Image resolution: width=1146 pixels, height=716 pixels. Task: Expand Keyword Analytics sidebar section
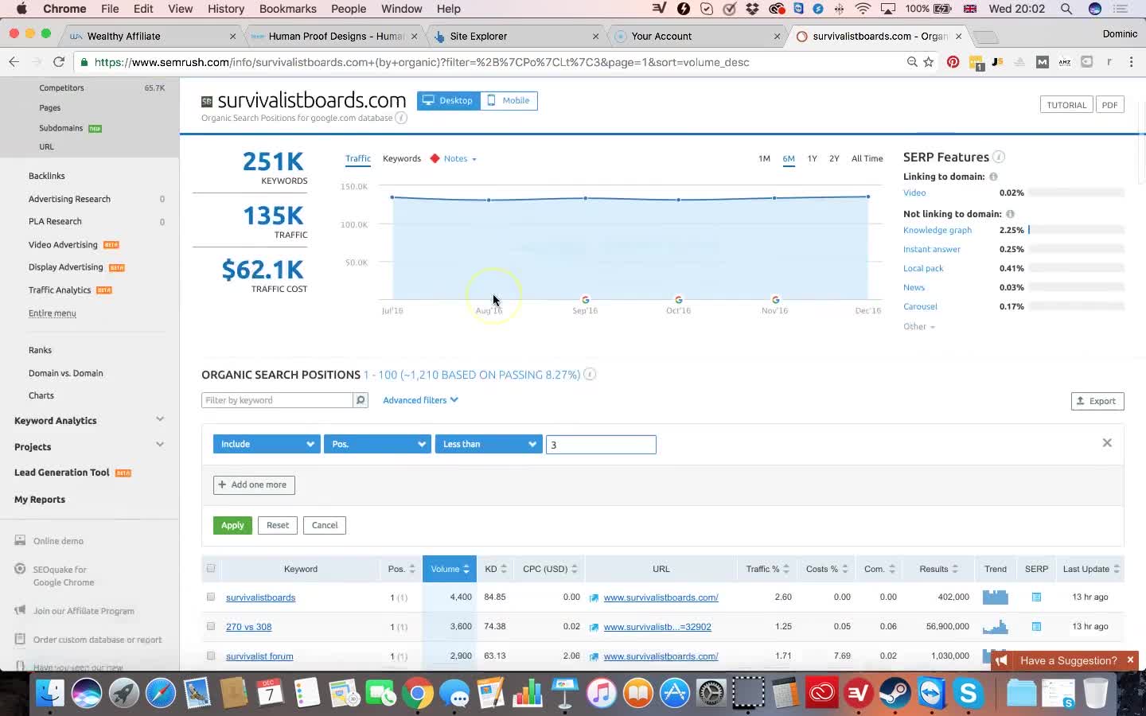(160, 419)
